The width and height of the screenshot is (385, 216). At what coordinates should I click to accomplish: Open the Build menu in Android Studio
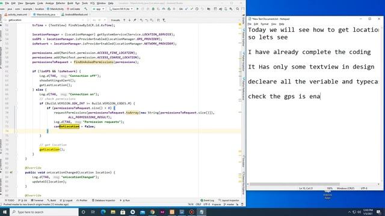coord(70,3)
